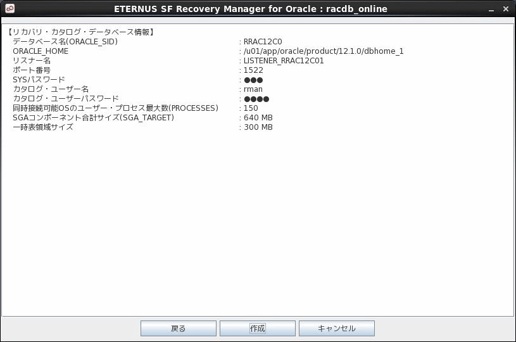The height and width of the screenshot is (342, 516).
Task: Click the ORACLE_HOME label
Action: tap(41, 51)
